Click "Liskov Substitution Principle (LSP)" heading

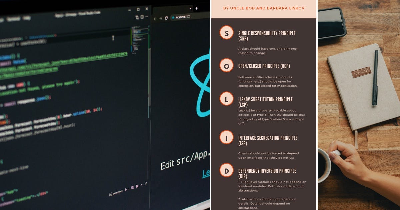click(x=266, y=102)
